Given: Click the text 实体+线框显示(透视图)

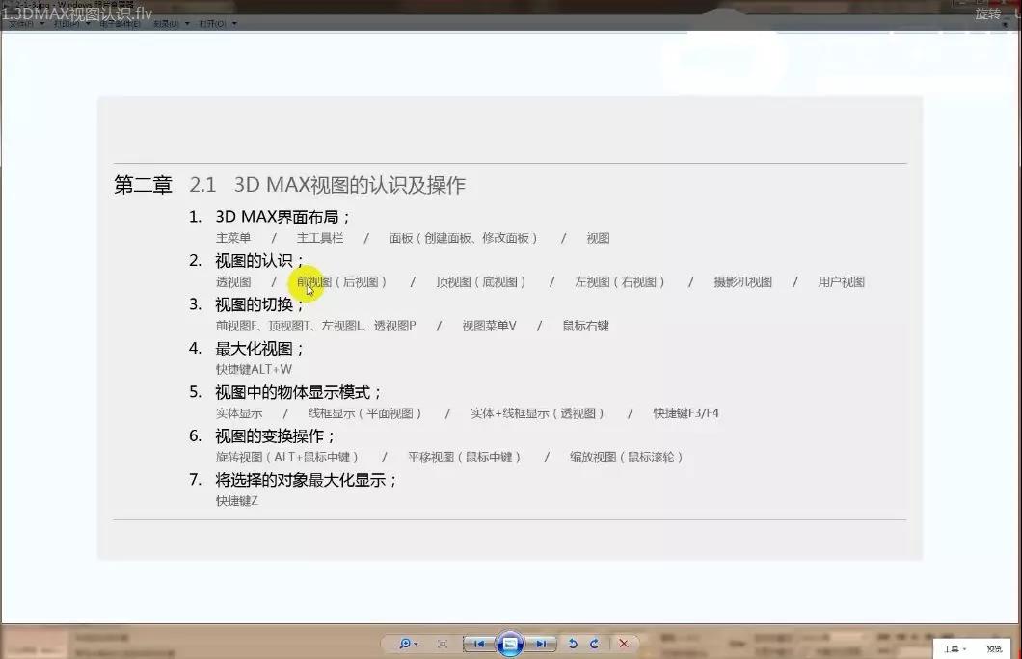Looking at the screenshot, I should coord(538,413).
